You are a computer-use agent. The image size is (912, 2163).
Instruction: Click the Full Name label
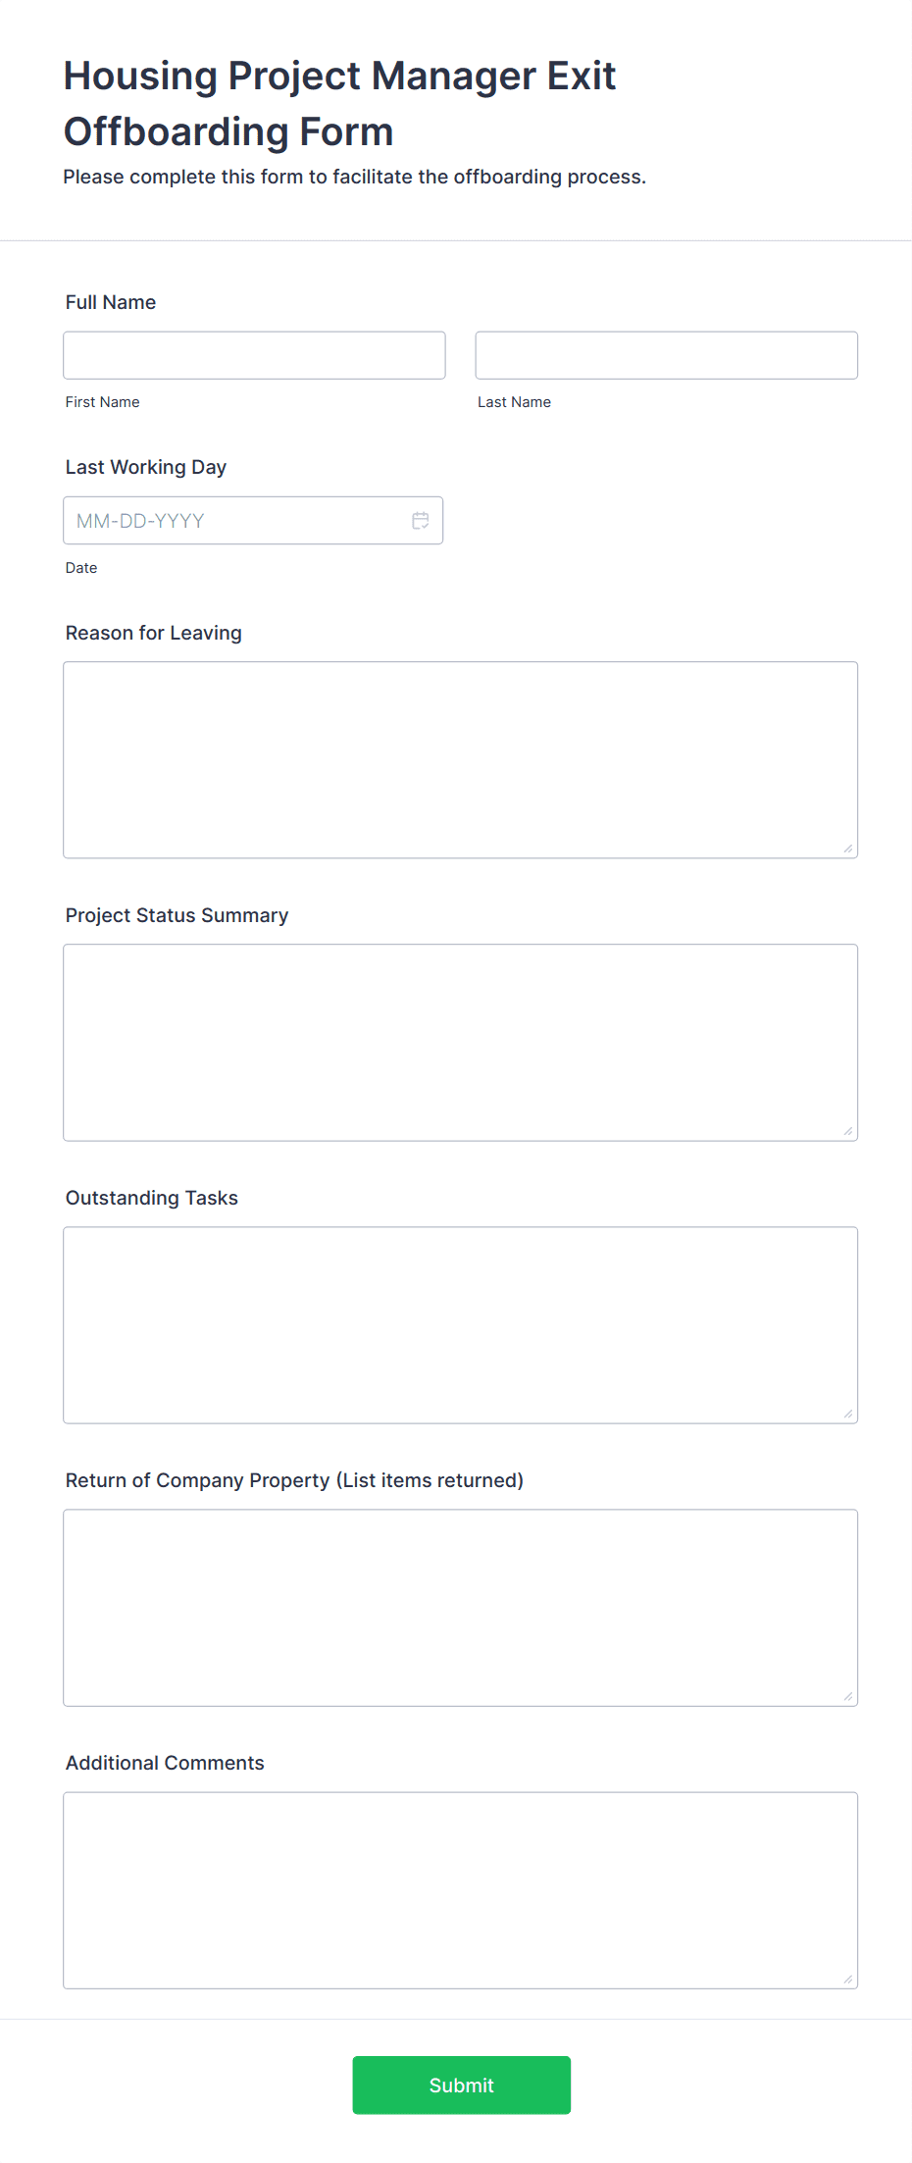click(110, 302)
